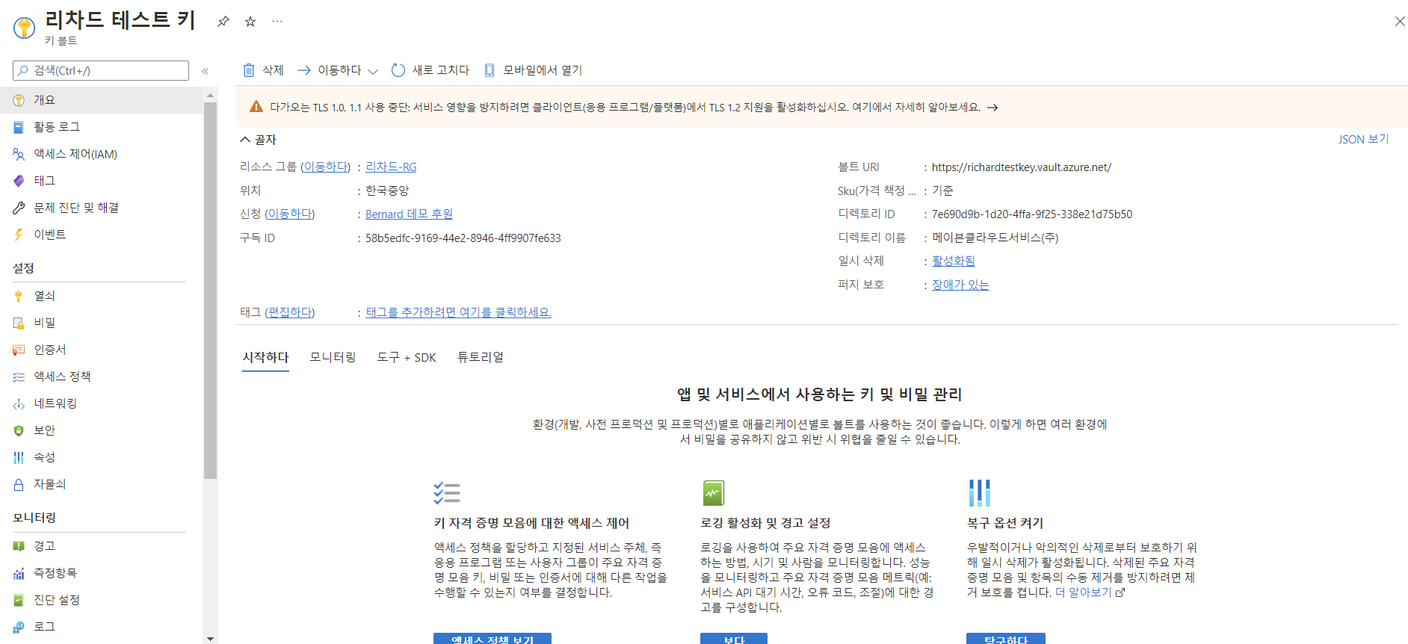1408x644 pixels.
Task: Click the trash icon for 삭제
Action: (249, 70)
